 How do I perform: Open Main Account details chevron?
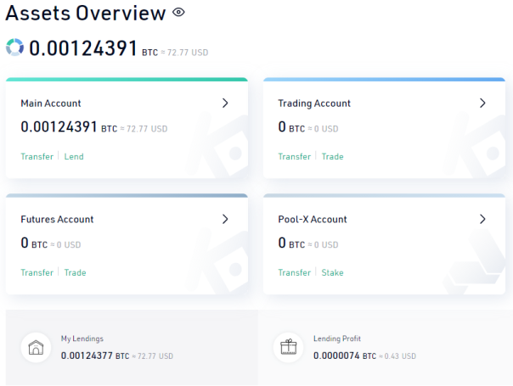click(x=225, y=103)
